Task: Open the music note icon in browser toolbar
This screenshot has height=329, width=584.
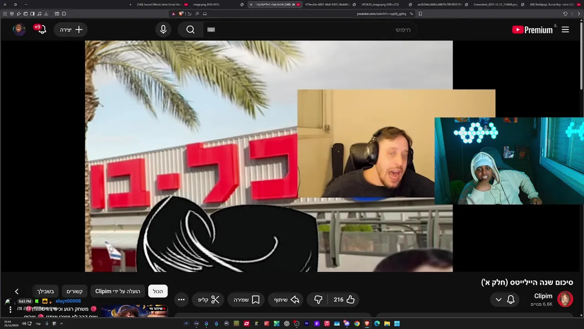Action: pos(39,14)
